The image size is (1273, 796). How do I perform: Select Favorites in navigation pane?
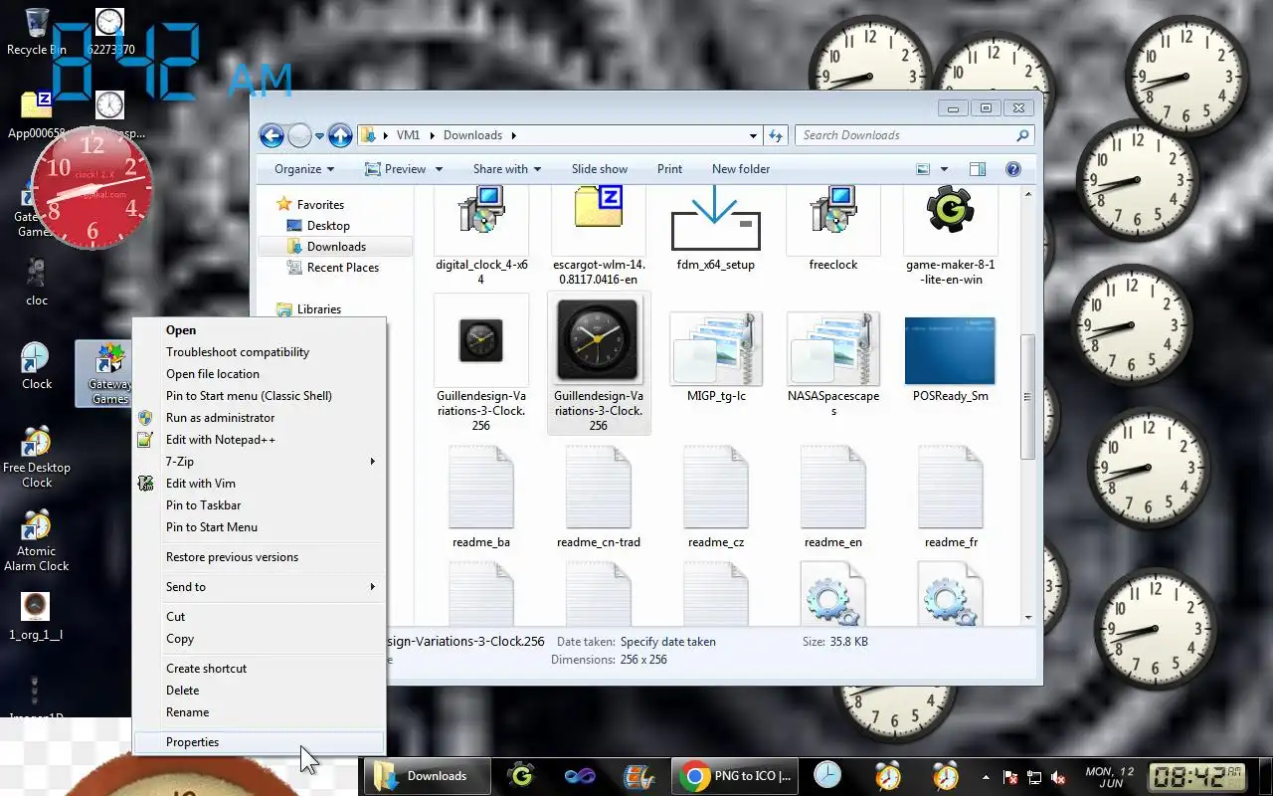[319, 205]
